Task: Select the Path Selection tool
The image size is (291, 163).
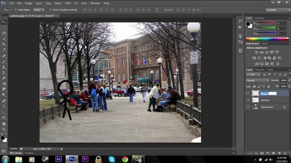Action: (4, 112)
